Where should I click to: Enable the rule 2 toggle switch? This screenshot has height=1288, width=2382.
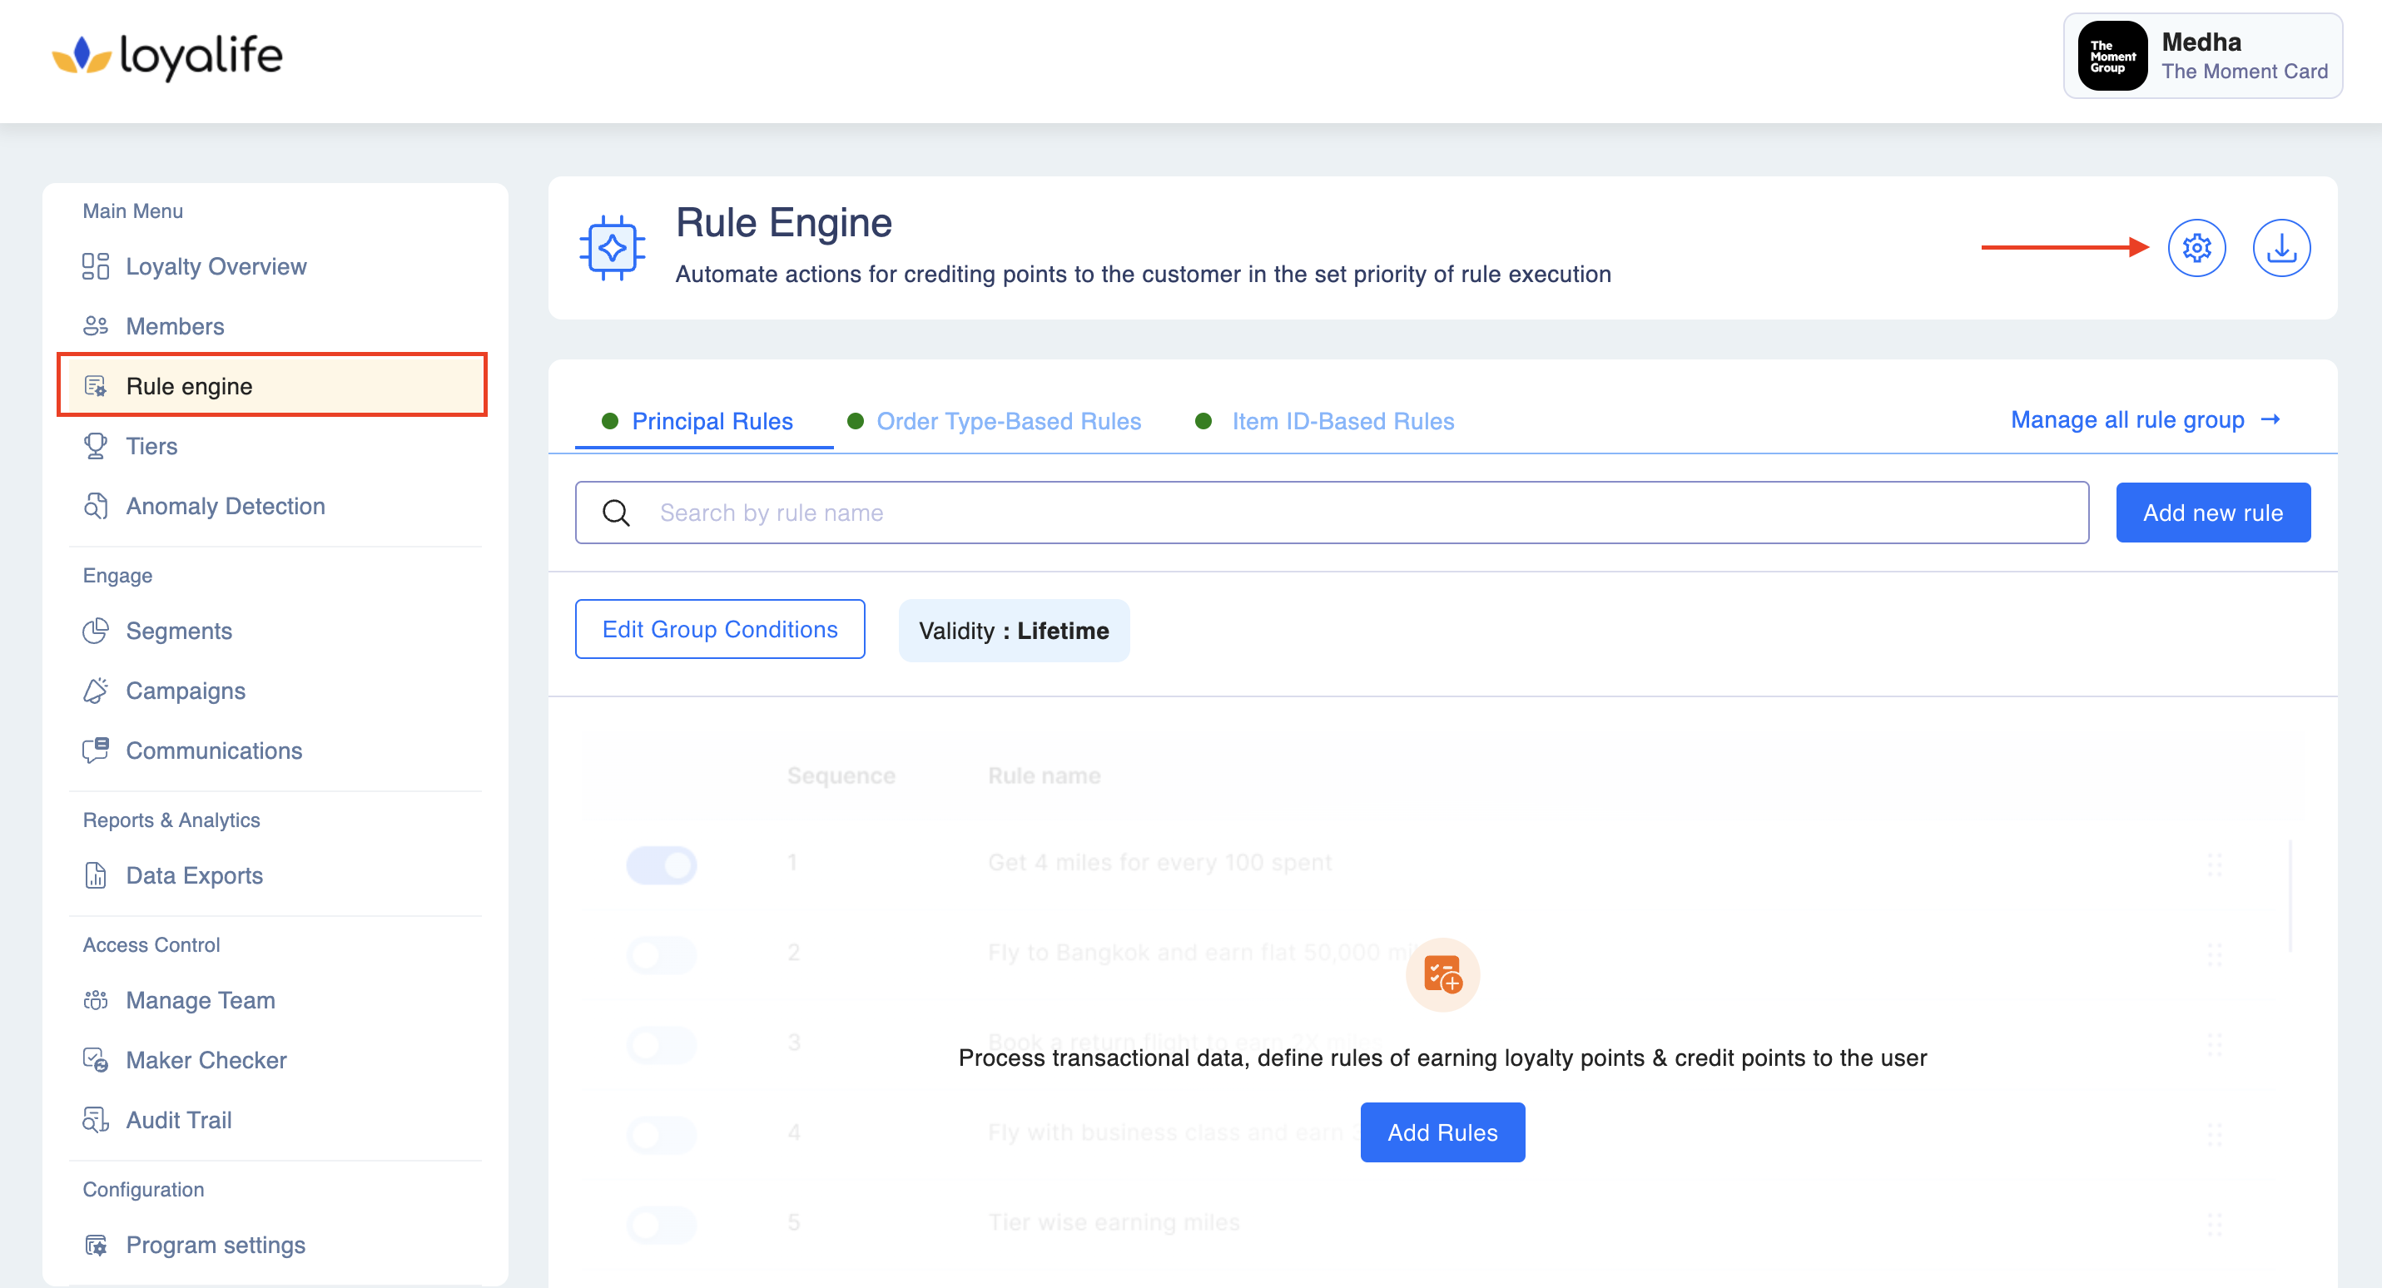(x=661, y=954)
